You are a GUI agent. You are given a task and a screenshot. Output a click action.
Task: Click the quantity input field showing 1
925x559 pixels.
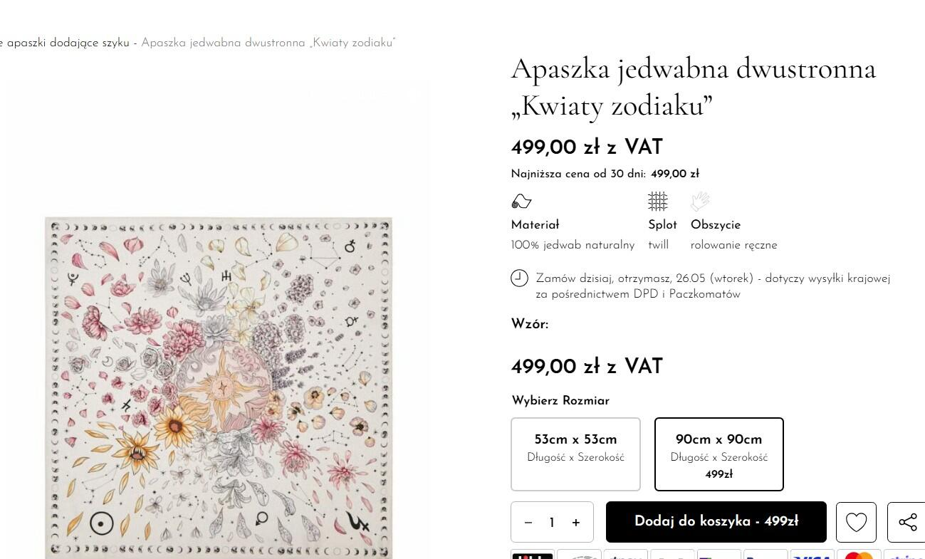pos(552,523)
